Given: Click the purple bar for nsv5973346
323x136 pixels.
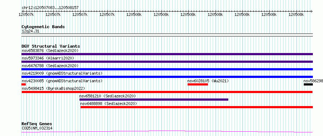Looking at the screenshot, I should point(167,62).
